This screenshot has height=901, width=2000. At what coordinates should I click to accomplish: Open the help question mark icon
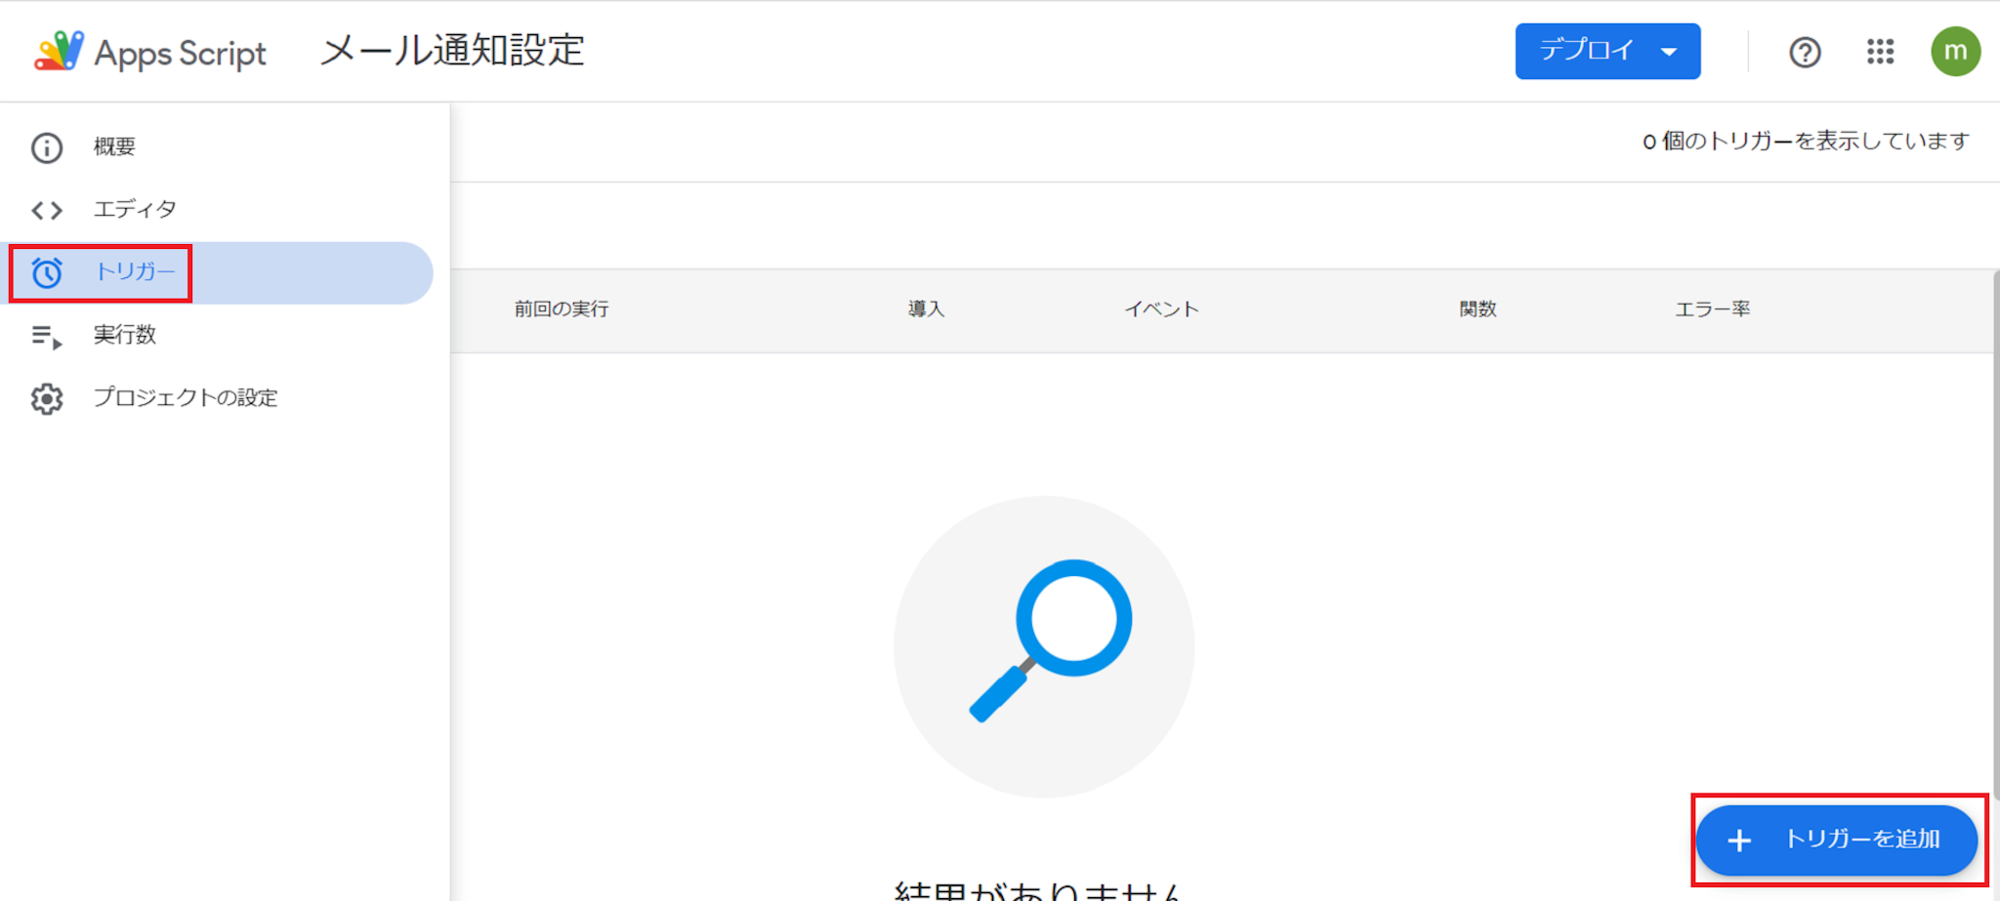pyautogui.click(x=1805, y=52)
